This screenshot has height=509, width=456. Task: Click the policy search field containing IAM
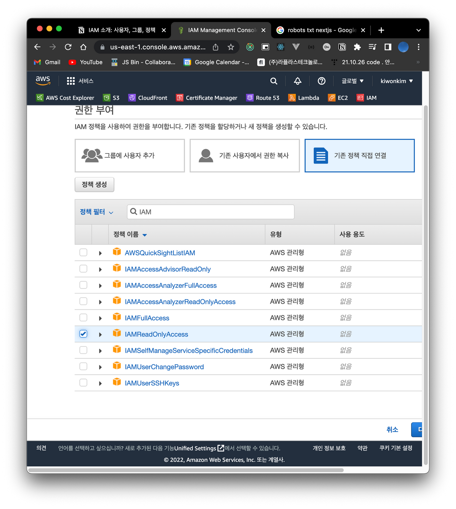tap(211, 212)
